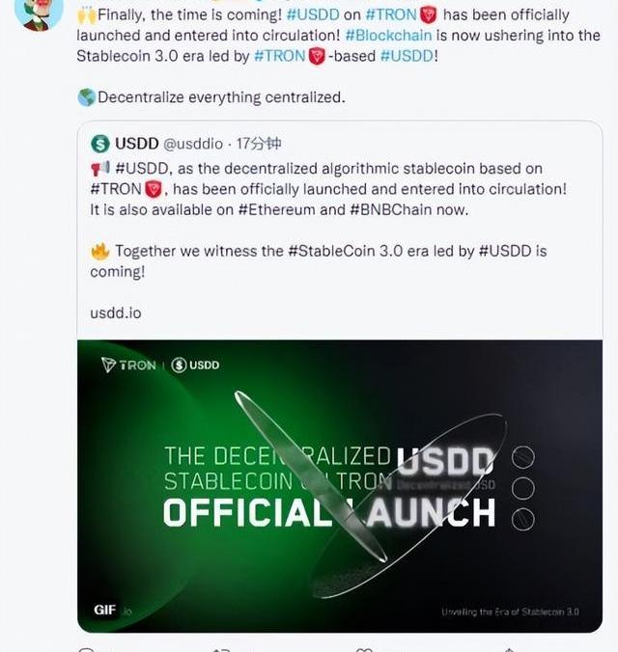
Task: Visit the usdd.io link
Action: [115, 312]
